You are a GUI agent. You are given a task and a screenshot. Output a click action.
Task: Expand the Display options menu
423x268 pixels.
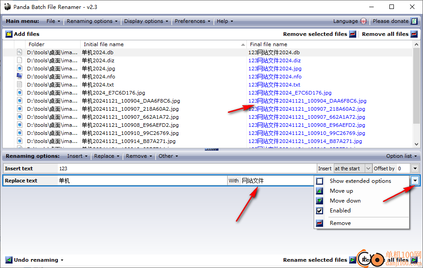pyautogui.click(x=146, y=21)
